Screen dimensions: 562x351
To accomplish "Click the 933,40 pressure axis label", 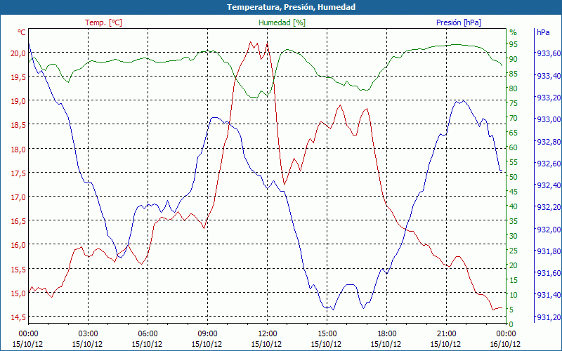I will pyautogui.click(x=549, y=76).
